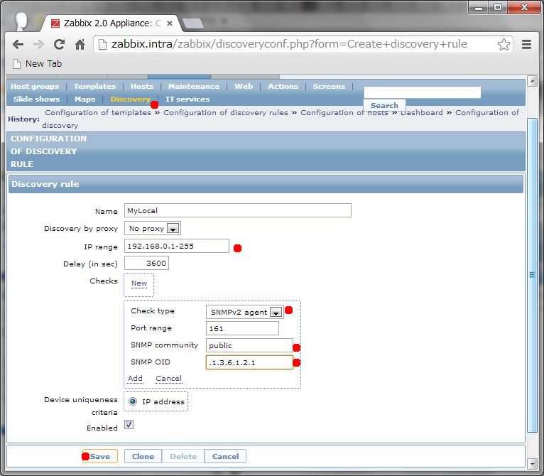This screenshot has height=476, width=544.
Task: Bookmark page with the star icon
Action: coord(504,44)
